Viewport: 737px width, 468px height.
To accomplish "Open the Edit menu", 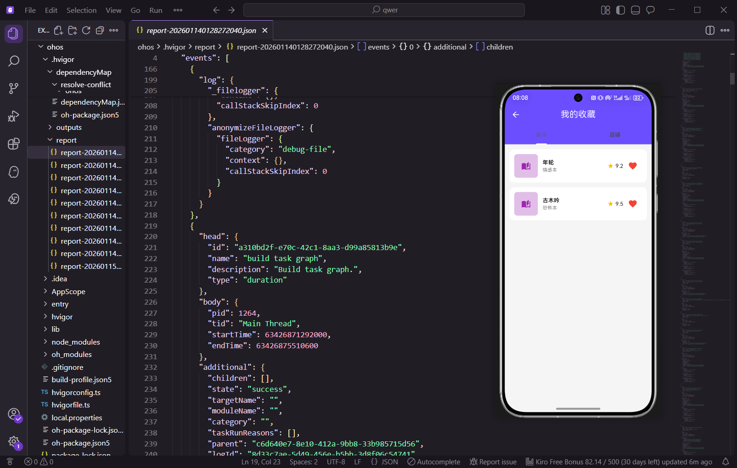I will pos(51,10).
